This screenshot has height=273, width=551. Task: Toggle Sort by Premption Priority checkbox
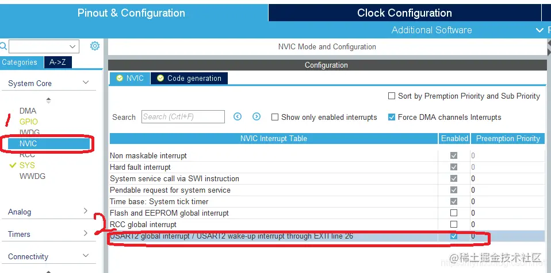click(392, 96)
